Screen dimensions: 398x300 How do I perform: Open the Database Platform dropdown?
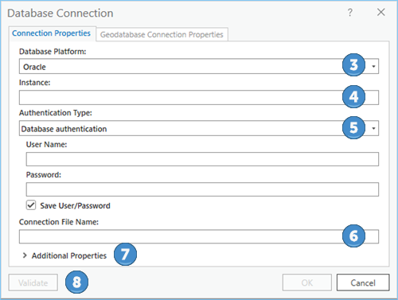[199, 67]
